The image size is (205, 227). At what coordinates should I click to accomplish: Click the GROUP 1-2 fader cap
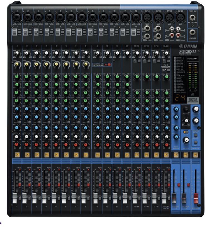174,198
